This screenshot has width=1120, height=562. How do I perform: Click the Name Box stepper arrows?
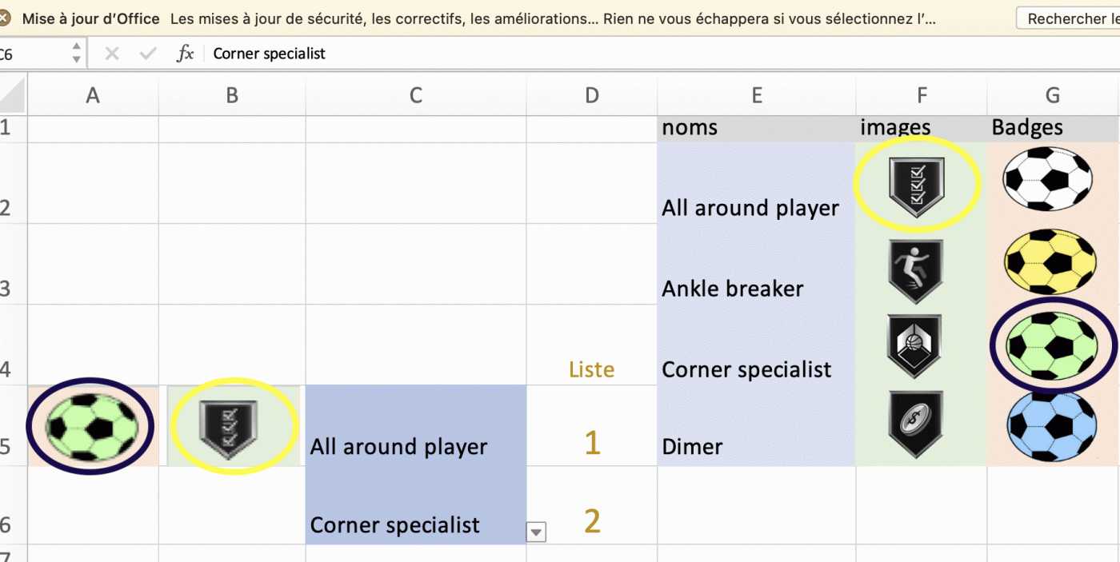tap(76, 54)
